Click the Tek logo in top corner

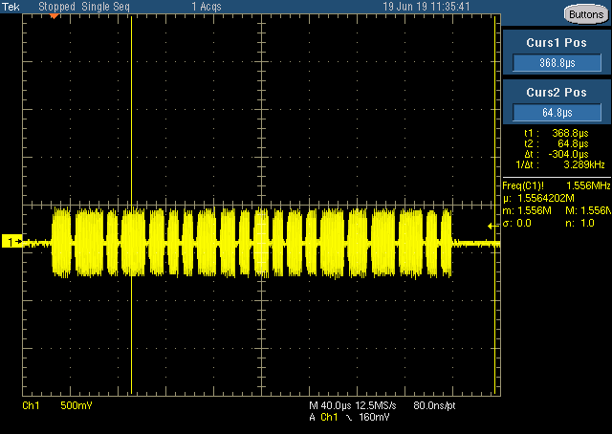pyautogui.click(x=11, y=6)
